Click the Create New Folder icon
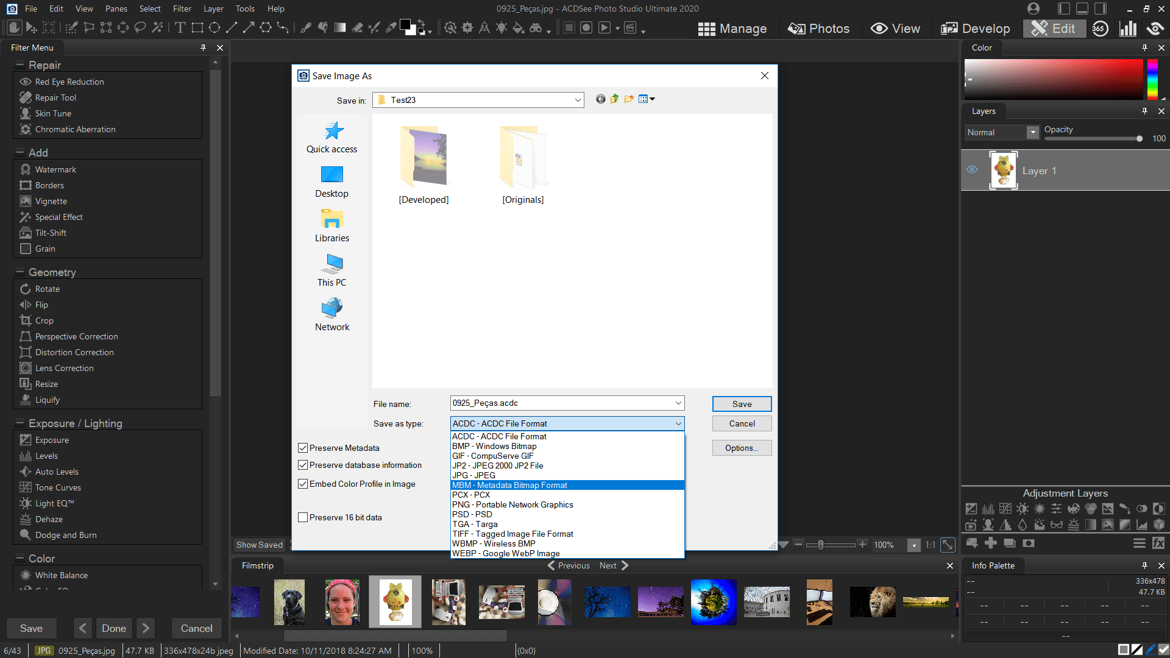The image size is (1170, 658). pos(629,99)
